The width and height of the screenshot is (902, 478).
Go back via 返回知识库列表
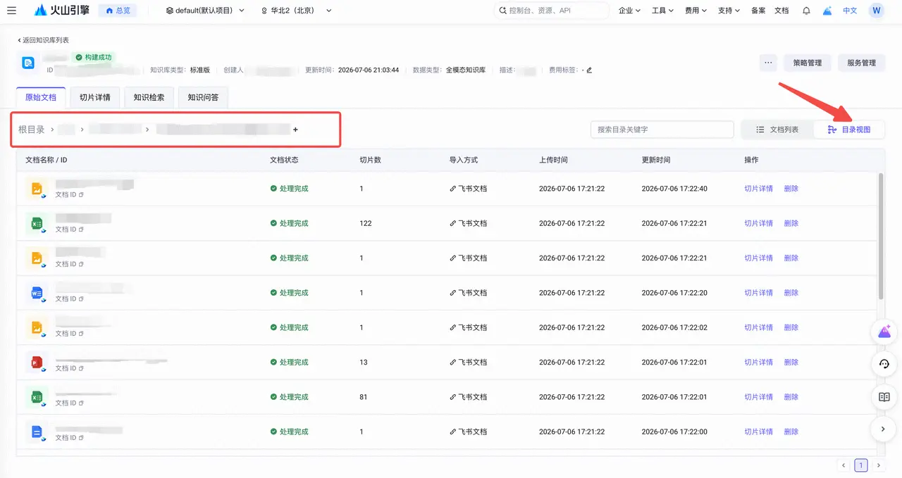pos(44,40)
